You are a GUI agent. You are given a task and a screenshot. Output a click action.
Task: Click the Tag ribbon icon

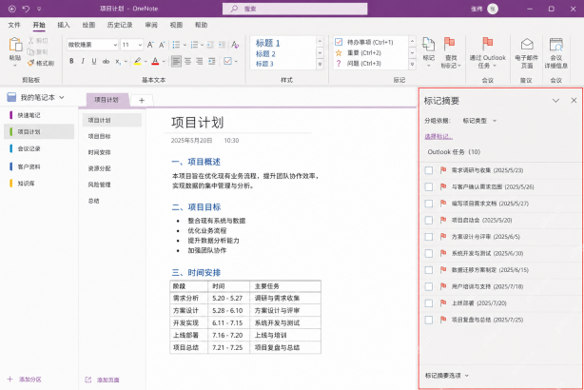(x=428, y=45)
